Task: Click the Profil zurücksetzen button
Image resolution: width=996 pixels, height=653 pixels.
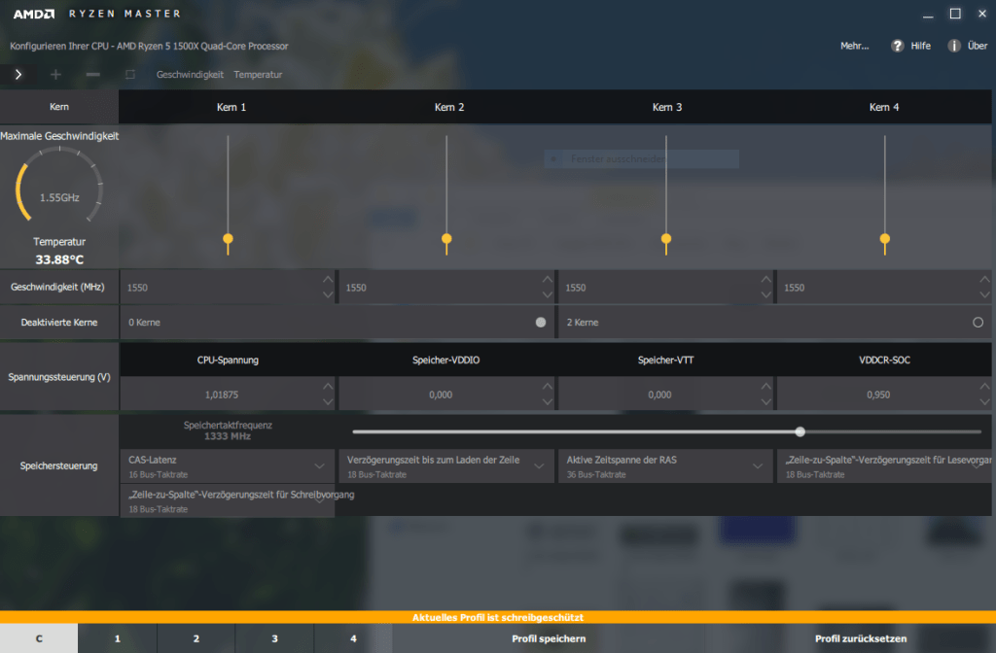Action: 860,638
